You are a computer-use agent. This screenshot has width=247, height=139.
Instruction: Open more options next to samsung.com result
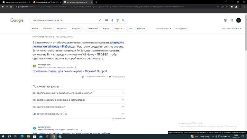(82, 130)
